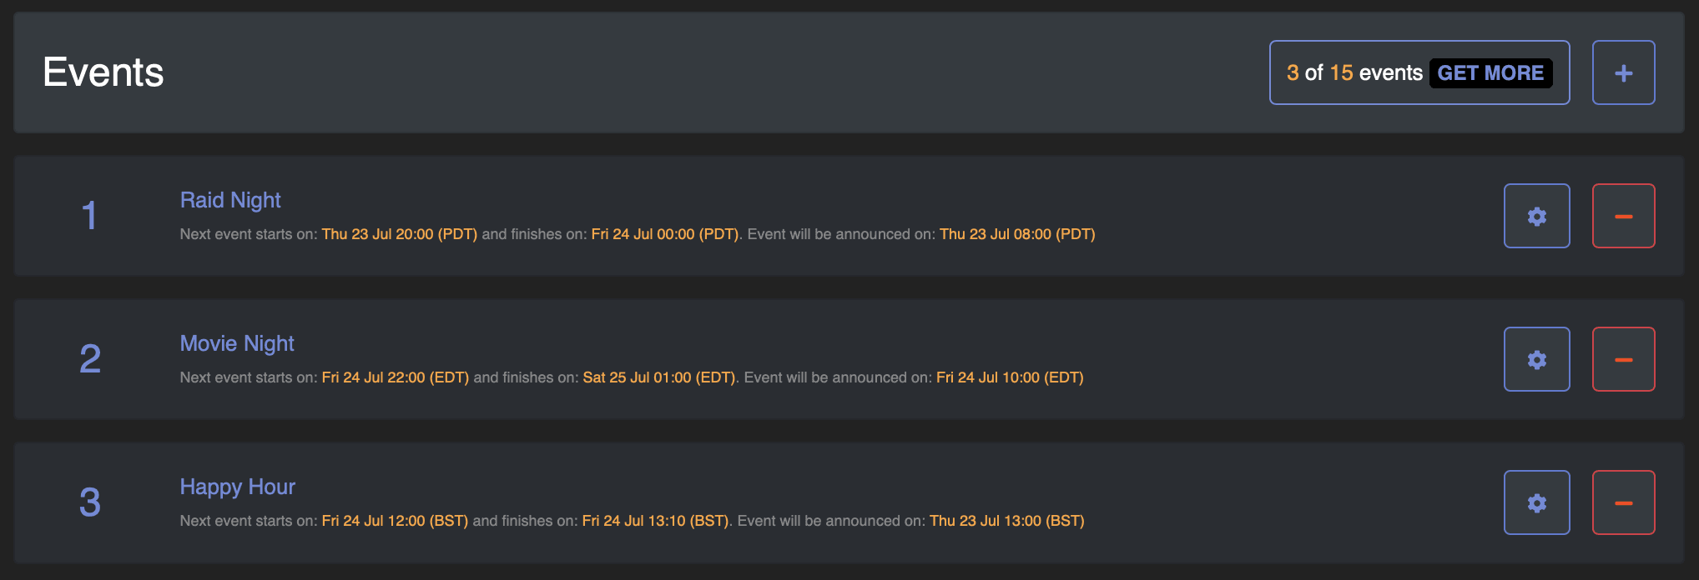Open settings gear for Movie Night
The height and width of the screenshot is (580, 1699).
(1536, 359)
